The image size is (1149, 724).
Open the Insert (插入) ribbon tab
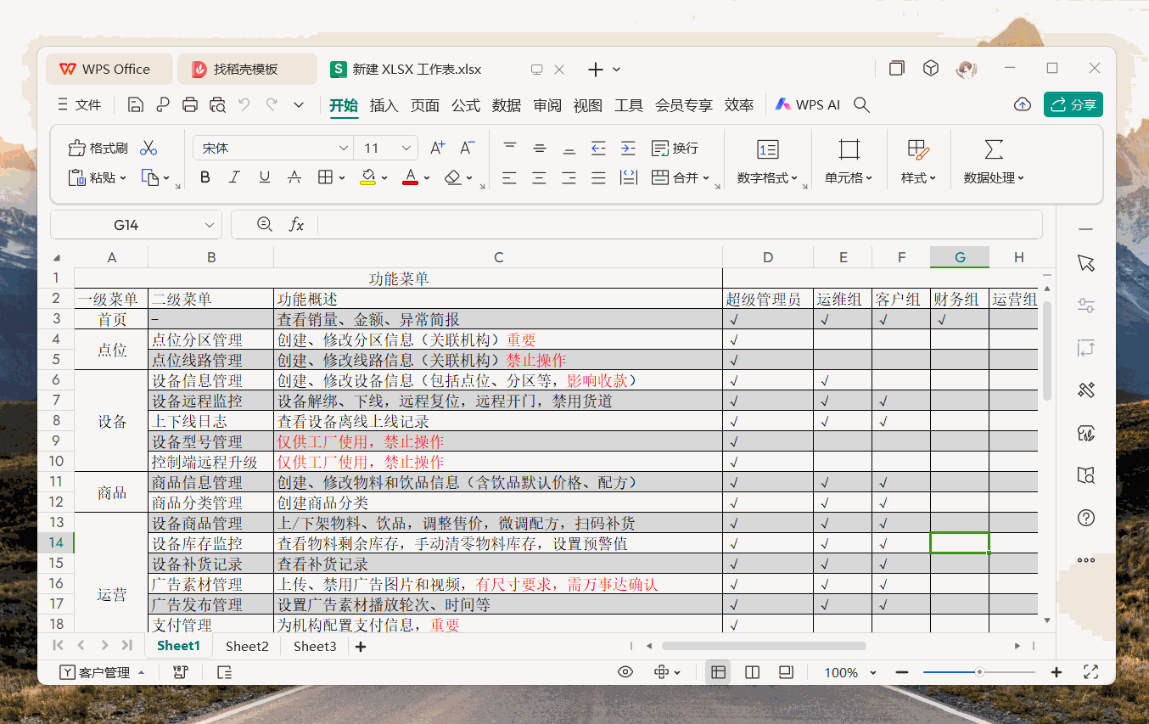[x=384, y=105]
